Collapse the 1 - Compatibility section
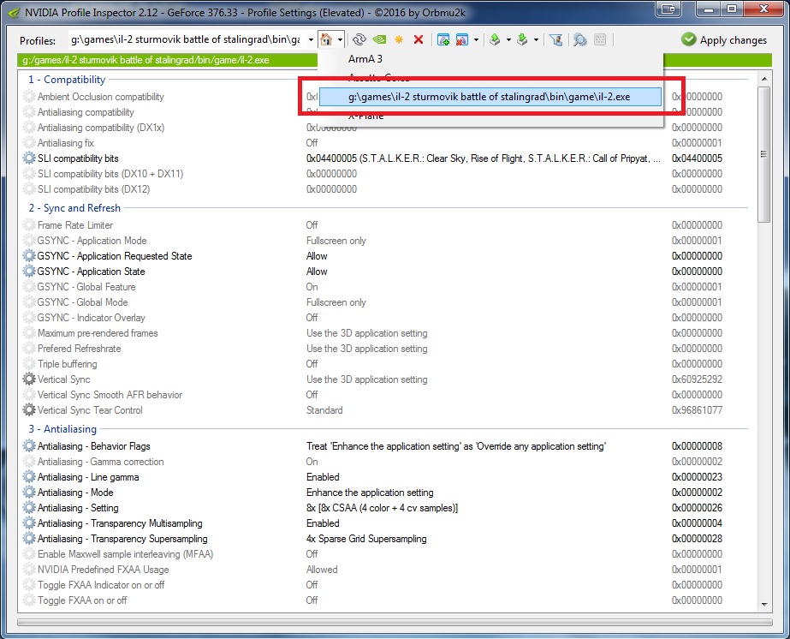This screenshot has height=639, width=790. [x=67, y=79]
